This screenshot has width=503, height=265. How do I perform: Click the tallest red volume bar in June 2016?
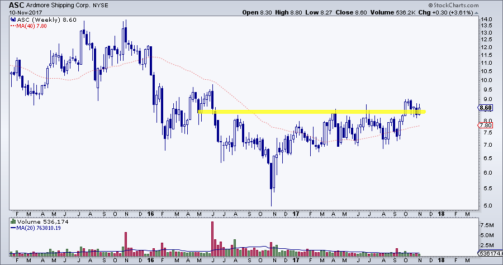click(212, 238)
